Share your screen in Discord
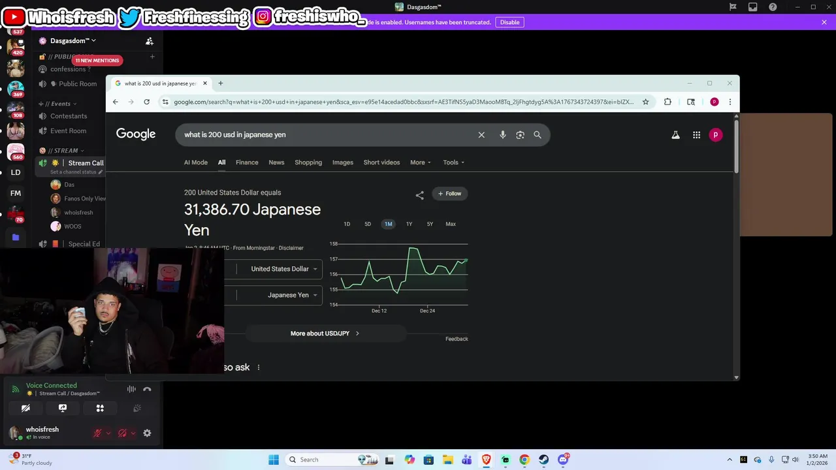836x470 pixels. pos(63,408)
